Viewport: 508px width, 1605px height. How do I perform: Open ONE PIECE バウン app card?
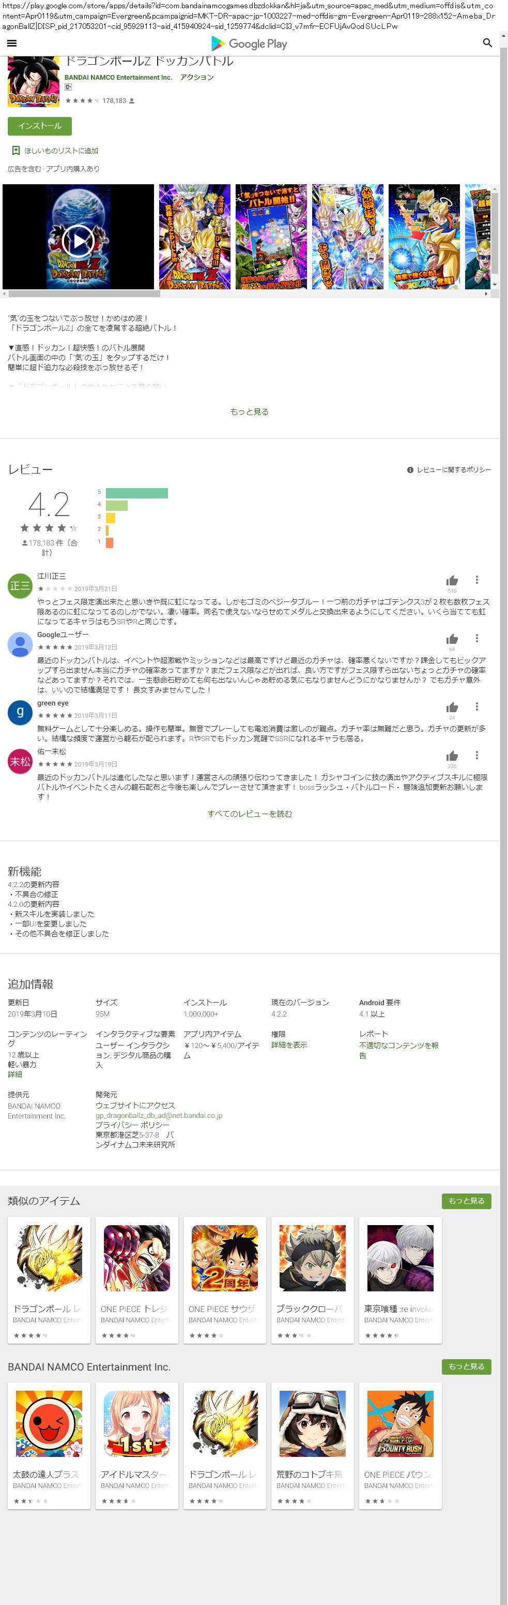tap(401, 1446)
